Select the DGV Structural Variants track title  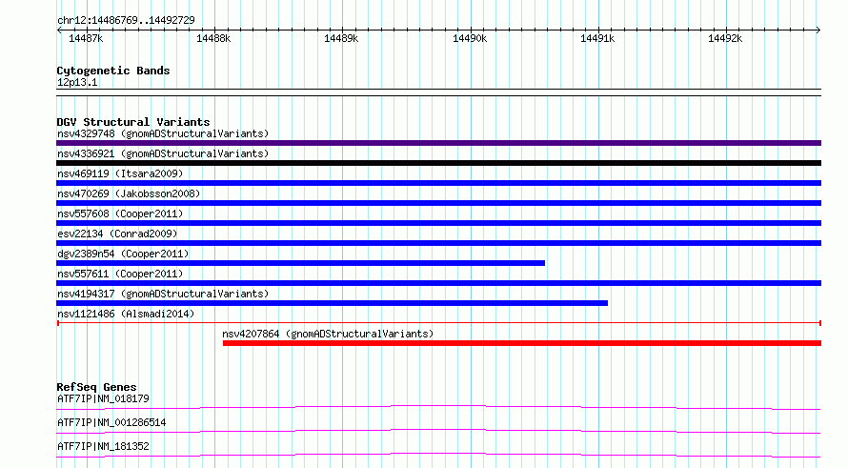point(133,122)
